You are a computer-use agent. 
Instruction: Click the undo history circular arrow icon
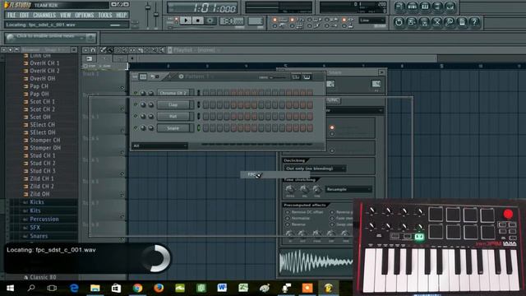click(x=399, y=22)
